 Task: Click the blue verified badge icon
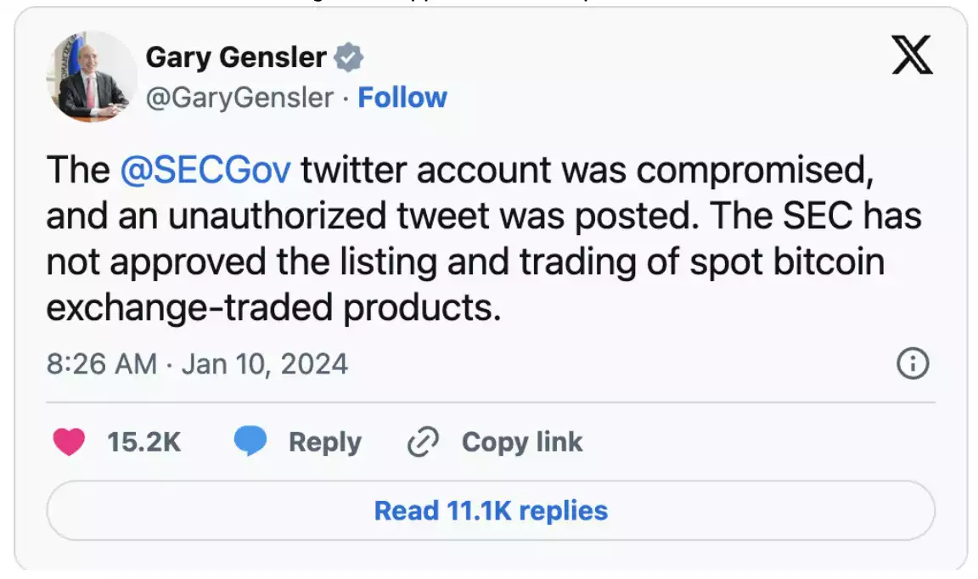[x=348, y=58]
